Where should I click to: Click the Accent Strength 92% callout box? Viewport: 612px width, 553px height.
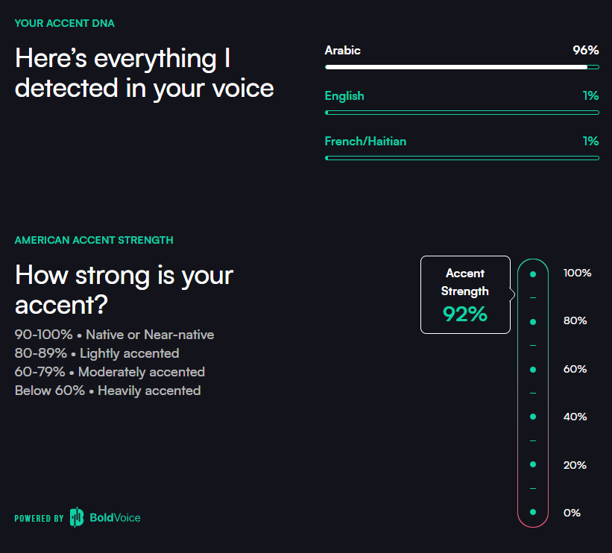point(465,294)
